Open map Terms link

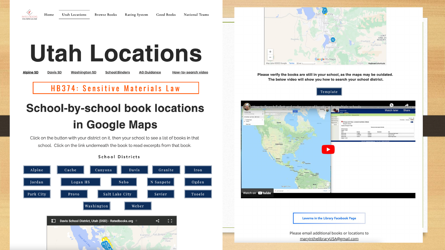point(291,63)
